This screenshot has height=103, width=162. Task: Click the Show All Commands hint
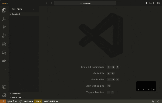pos(93,67)
